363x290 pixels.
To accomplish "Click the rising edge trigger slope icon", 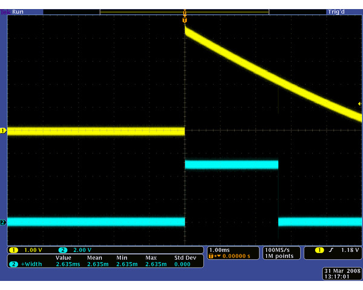I will coord(331,250).
